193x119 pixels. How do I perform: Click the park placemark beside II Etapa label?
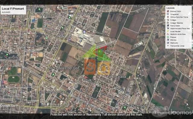[39, 9]
